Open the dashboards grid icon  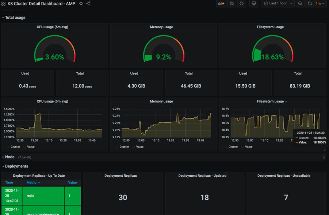point(4,4)
